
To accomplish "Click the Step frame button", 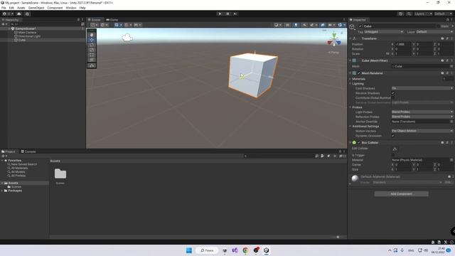I will click(235, 14).
